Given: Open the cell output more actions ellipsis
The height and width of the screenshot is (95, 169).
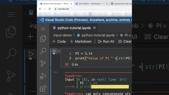Looking at the screenshot, I should (55, 72).
